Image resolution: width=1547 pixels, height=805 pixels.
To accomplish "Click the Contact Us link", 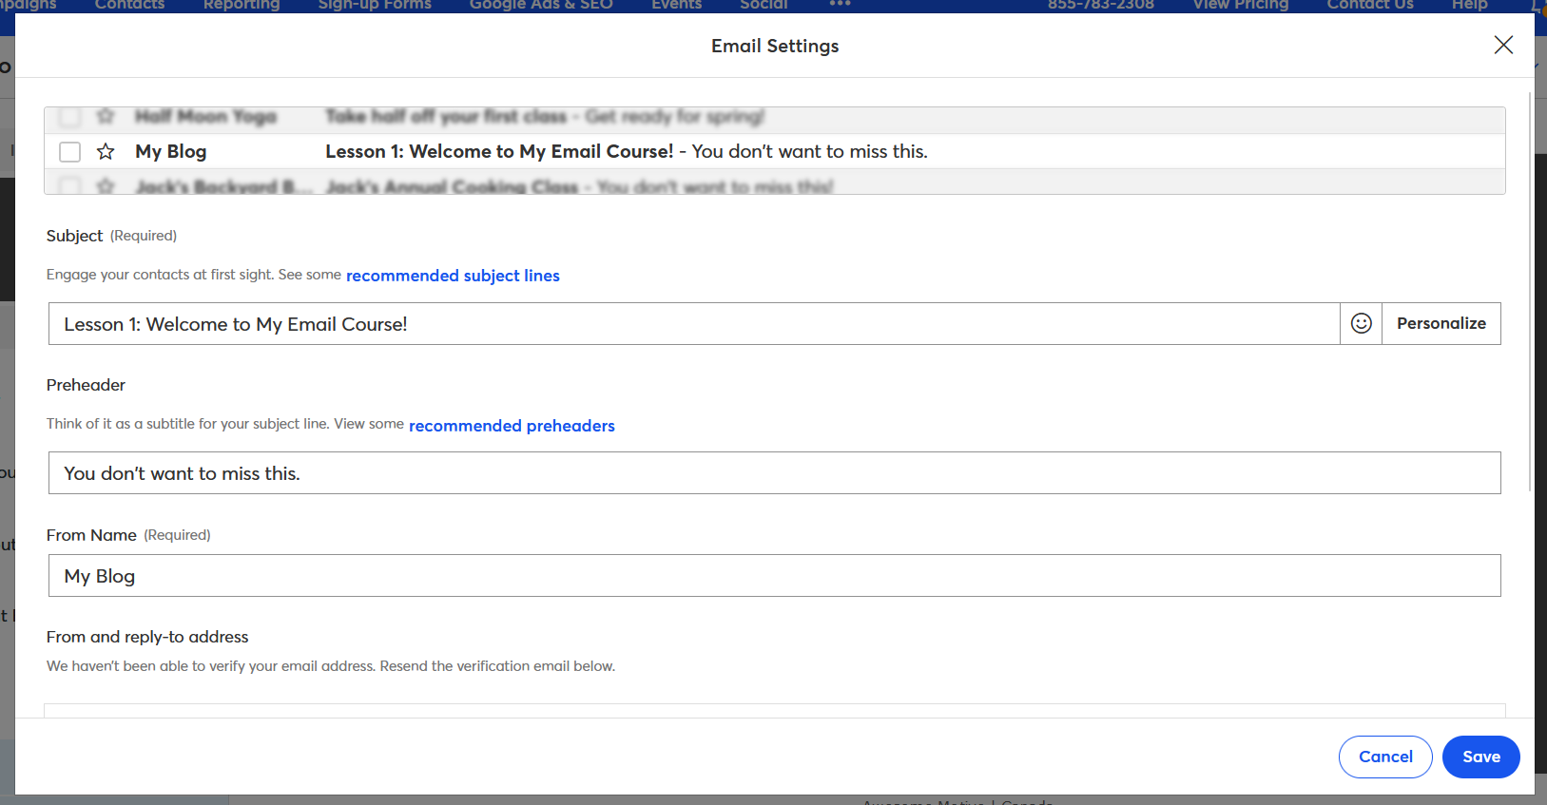I will 1370,5.
